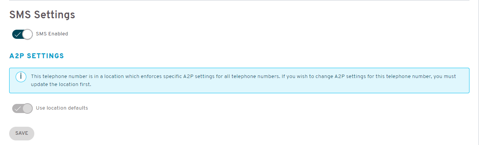Click the SAVE button
This screenshot has width=479, height=145.
click(x=22, y=133)
